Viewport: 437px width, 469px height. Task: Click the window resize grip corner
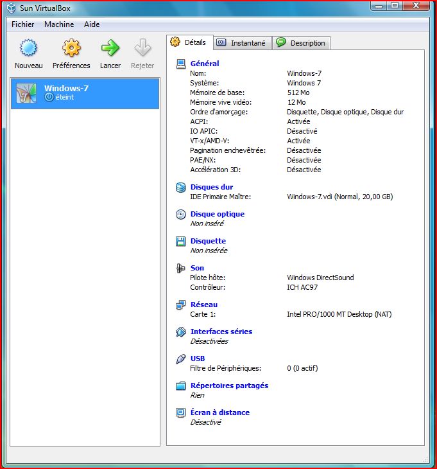(x=425, y=460)
